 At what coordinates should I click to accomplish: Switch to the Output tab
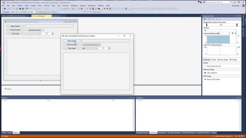[x=214, y=133]
